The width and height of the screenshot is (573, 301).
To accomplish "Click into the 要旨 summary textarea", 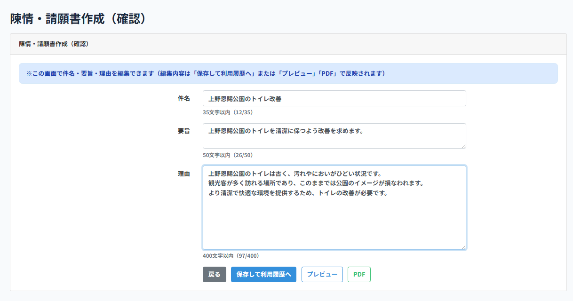I will click(334, 136).
